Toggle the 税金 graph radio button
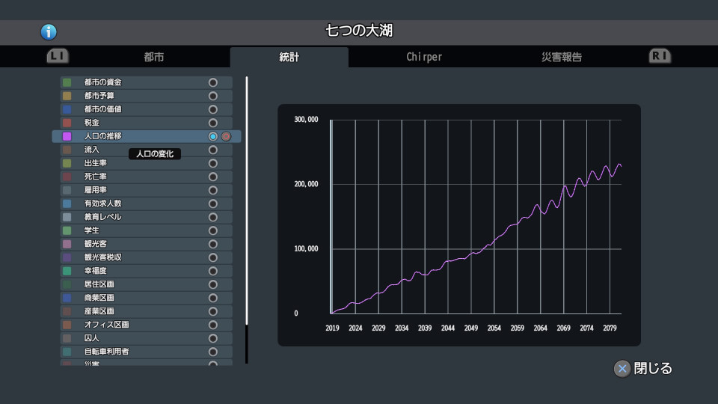 click(213, 123)
